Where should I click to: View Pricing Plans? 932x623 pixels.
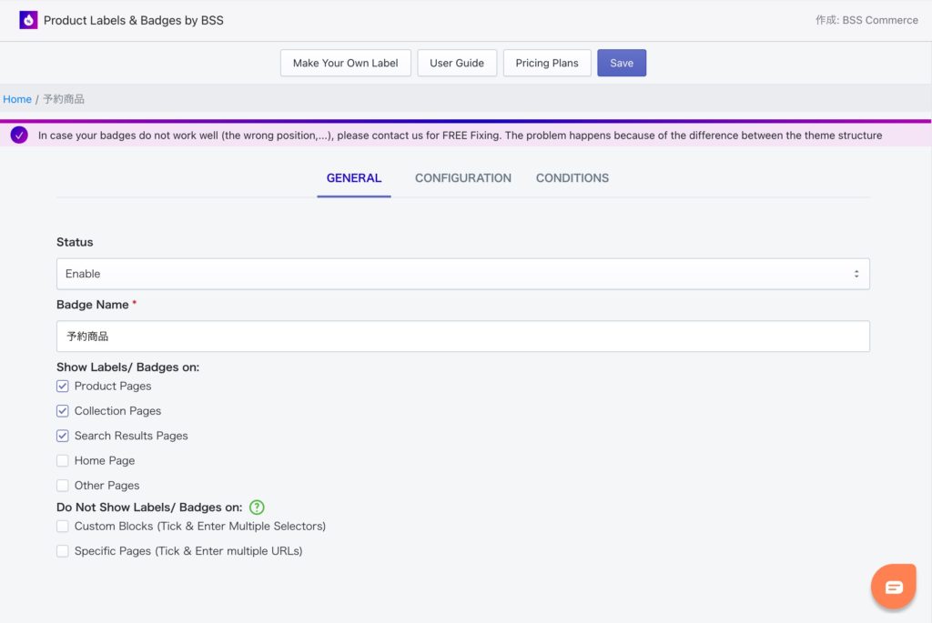[x=546, y=63]
